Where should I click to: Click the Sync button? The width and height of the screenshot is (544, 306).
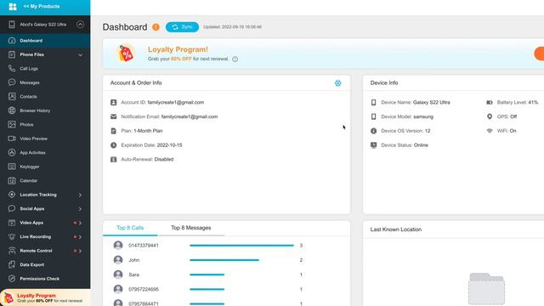182,26
